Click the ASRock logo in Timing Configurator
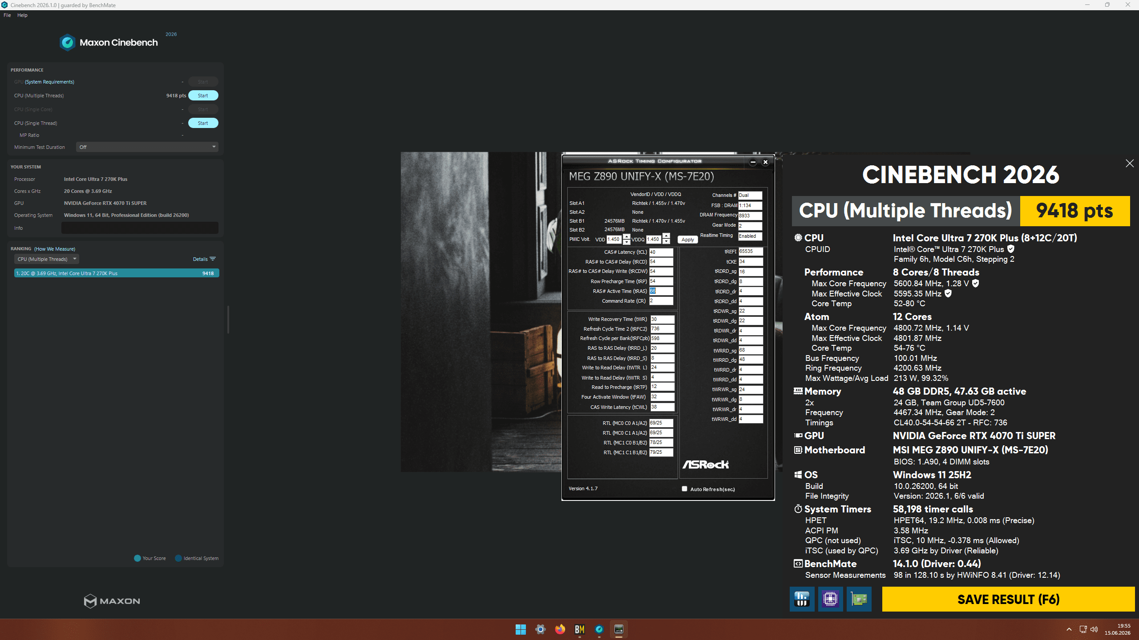Screen dimensions: 1139x640 [706, 464]
